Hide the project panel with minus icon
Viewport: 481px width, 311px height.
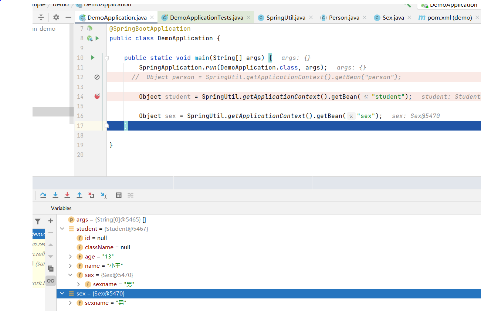click(x=68, y=17)
